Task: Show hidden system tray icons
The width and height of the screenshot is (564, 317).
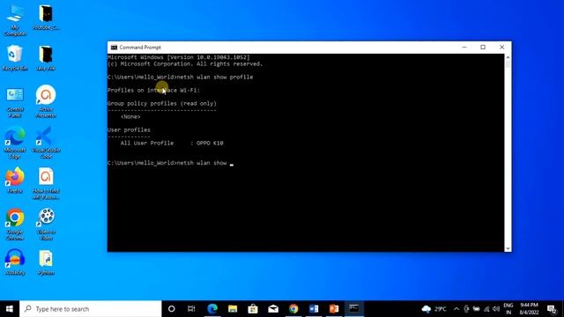Action: click(456, 309)
